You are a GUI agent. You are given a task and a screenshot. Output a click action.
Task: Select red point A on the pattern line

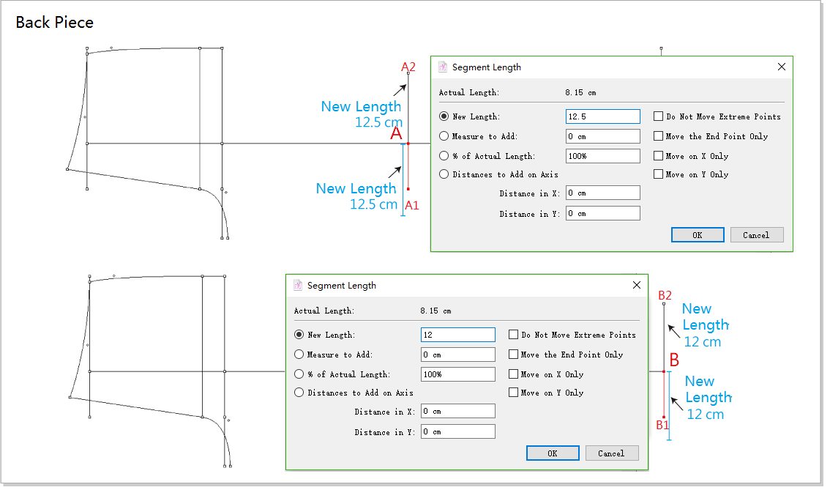(x=408, y=144)
